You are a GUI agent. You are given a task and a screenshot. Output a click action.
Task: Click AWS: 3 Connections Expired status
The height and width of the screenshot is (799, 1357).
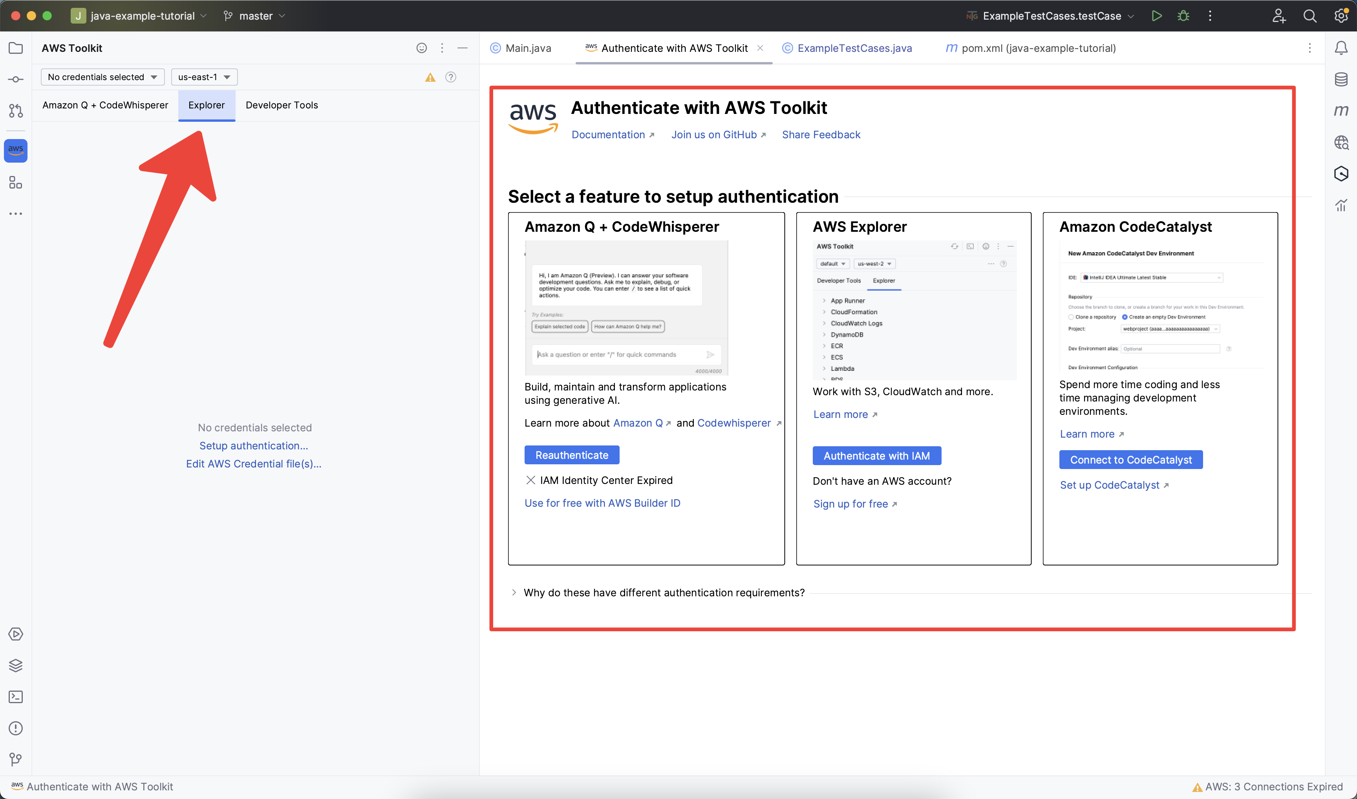pyautogui.click(x=1267, y=787)
